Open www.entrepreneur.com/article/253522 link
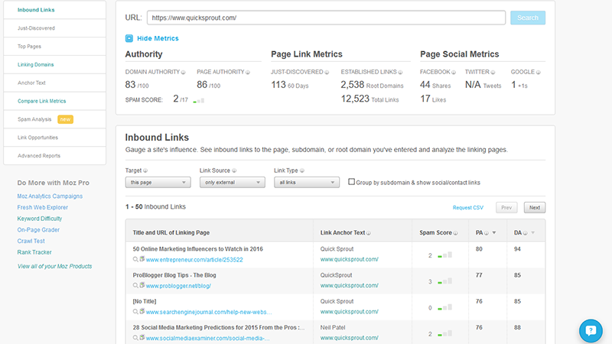 click(x=194, y=260)
